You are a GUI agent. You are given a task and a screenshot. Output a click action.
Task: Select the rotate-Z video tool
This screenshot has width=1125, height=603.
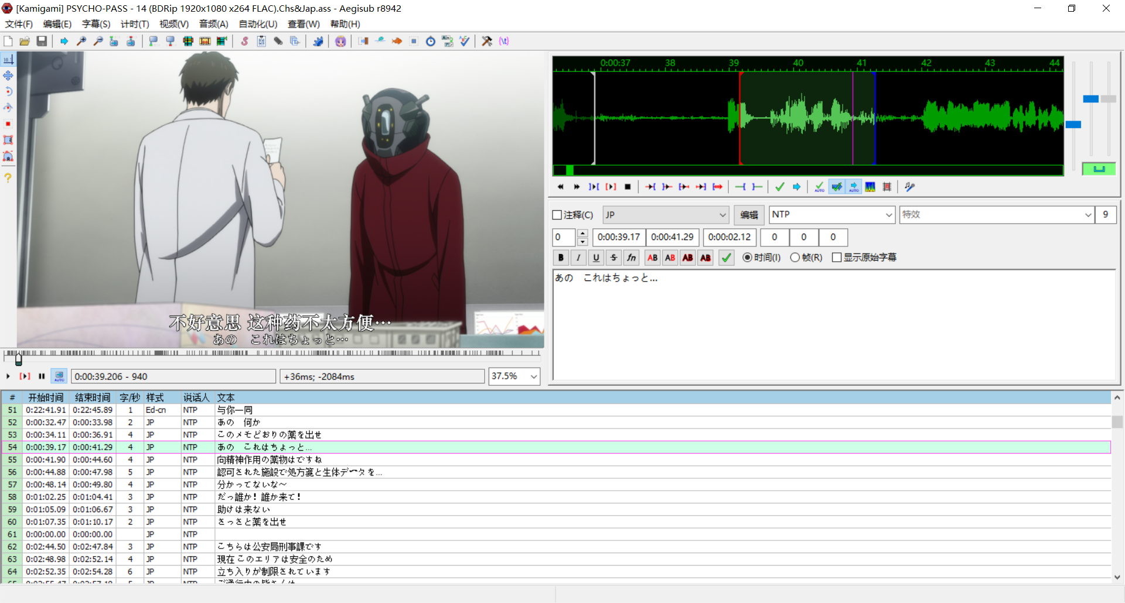pyautogui.click(x=8, y=91)
